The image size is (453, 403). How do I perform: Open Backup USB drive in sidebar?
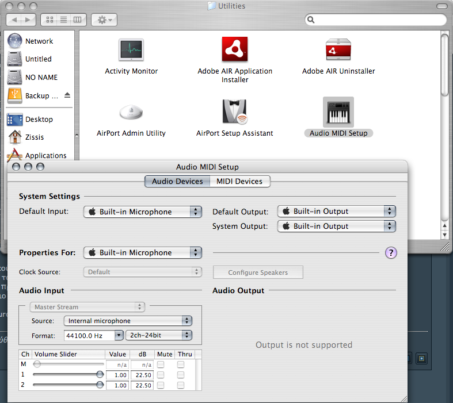click(33, 95)
